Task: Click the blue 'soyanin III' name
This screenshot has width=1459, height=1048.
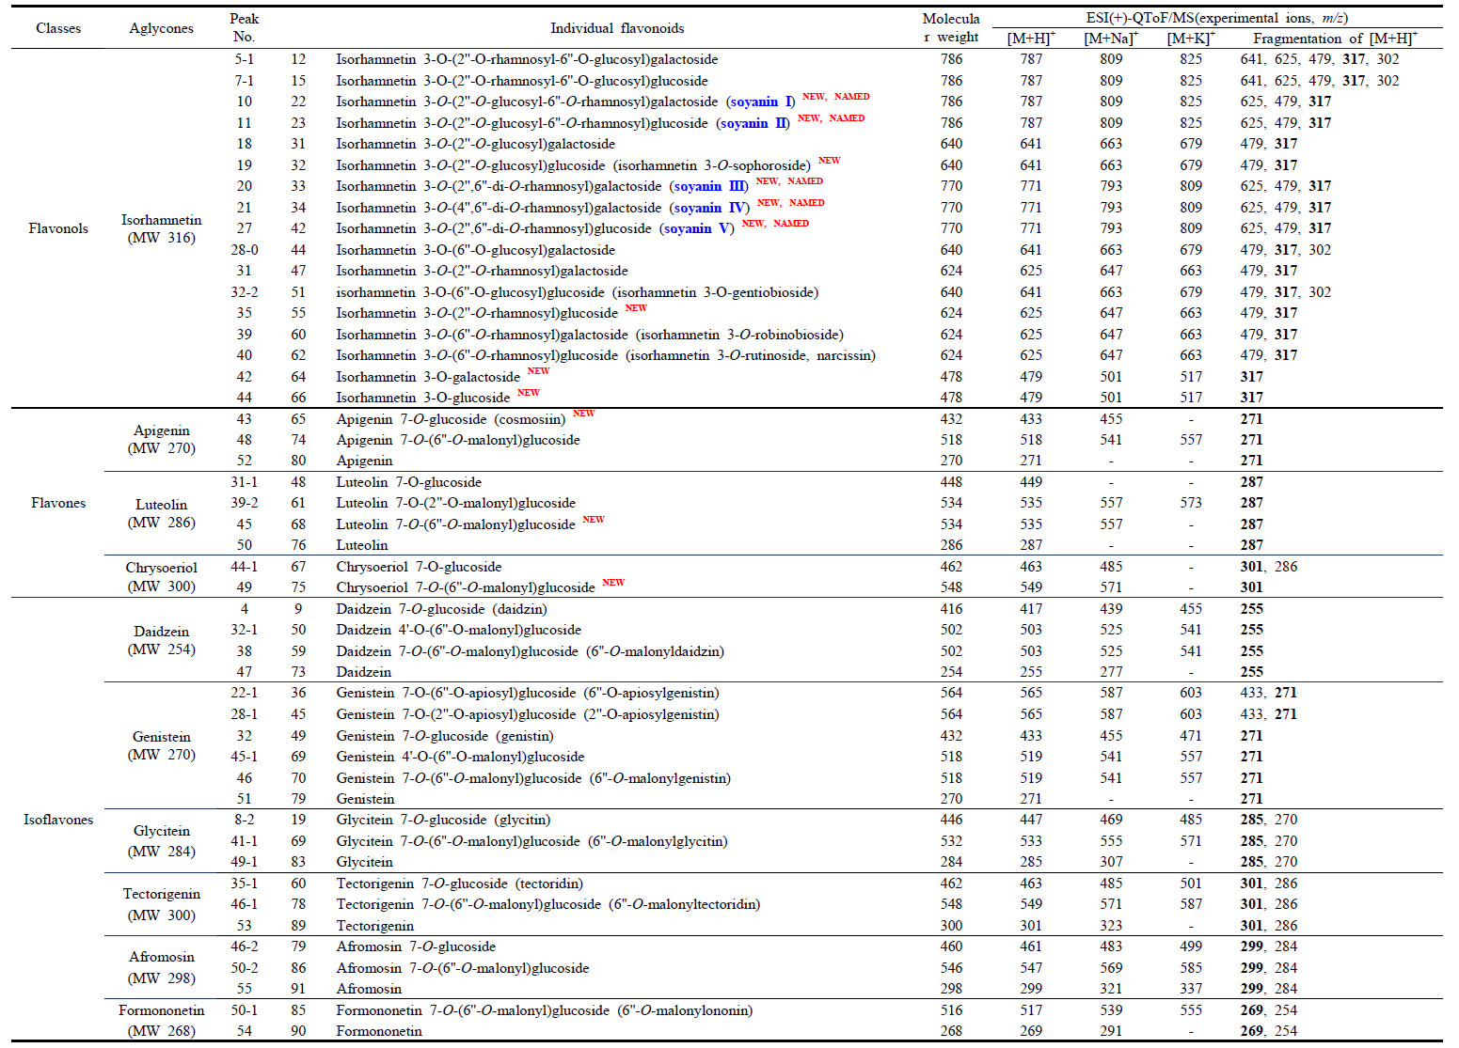Action: pos(710,186)
